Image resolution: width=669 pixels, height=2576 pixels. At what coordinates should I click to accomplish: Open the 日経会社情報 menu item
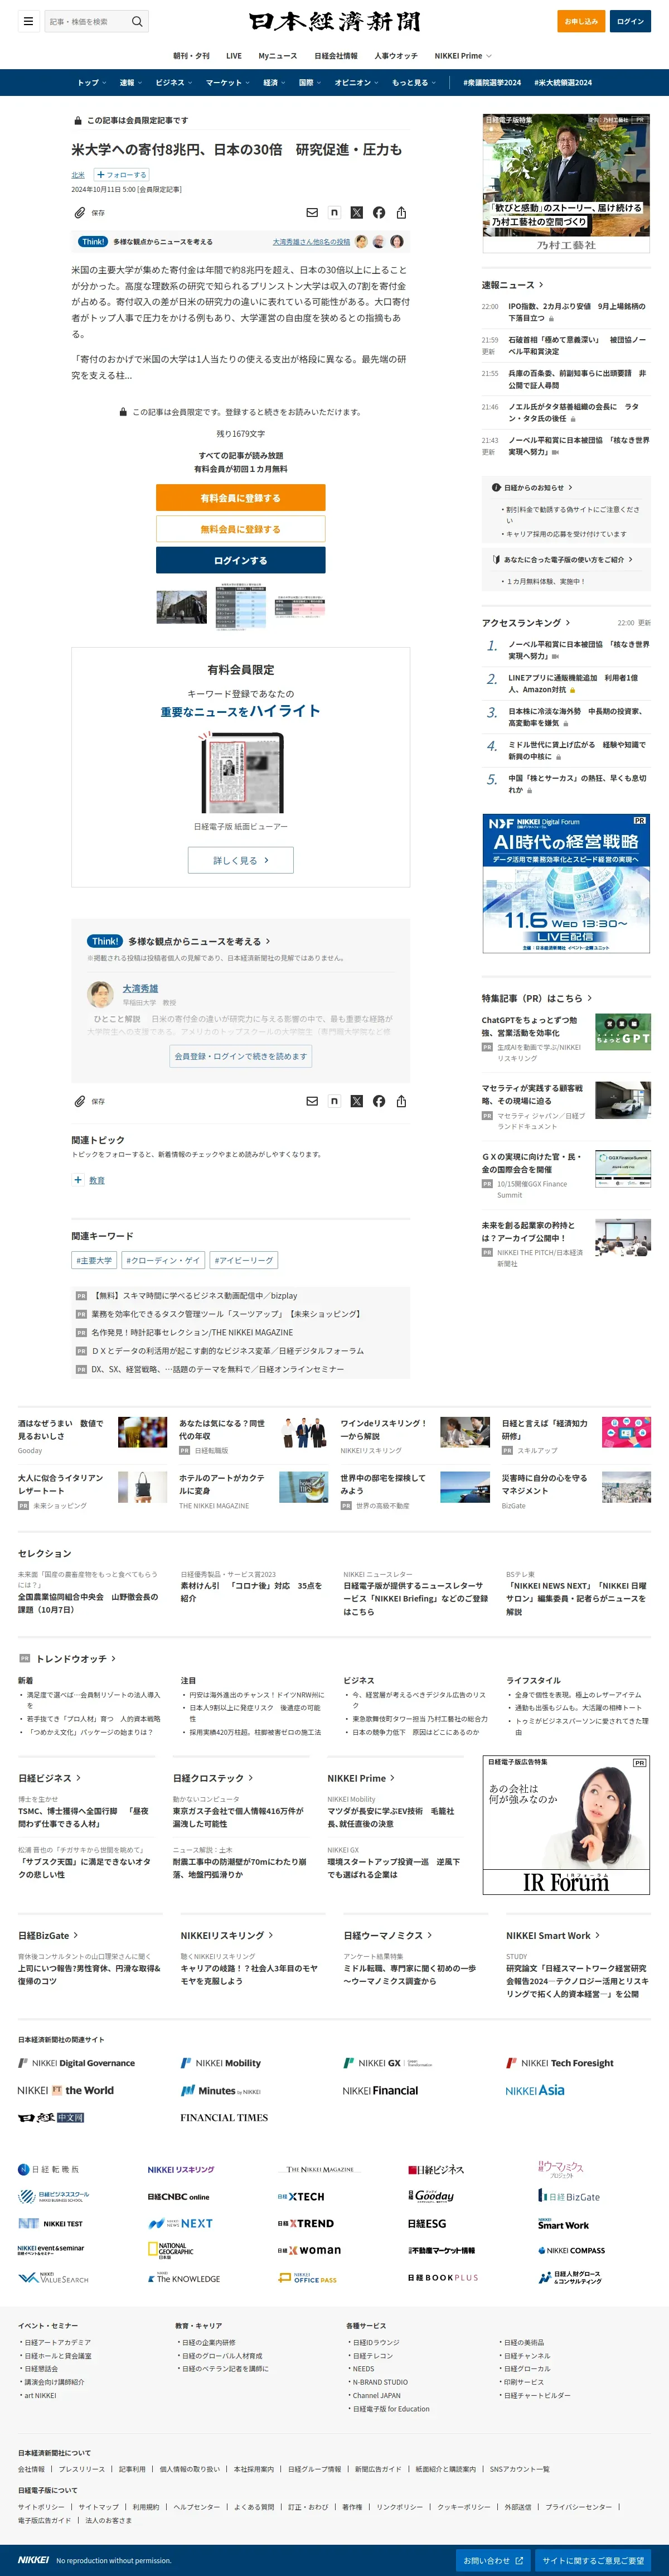336,56
